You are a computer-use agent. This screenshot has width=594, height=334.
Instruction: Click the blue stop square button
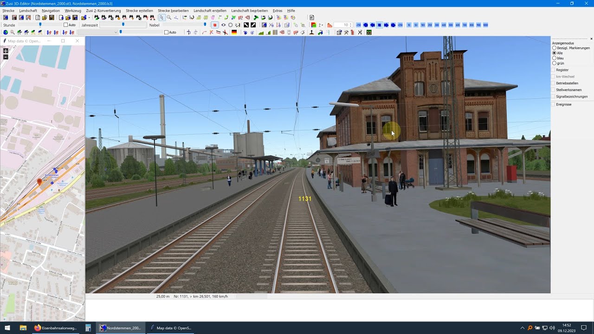pos(379,25)
